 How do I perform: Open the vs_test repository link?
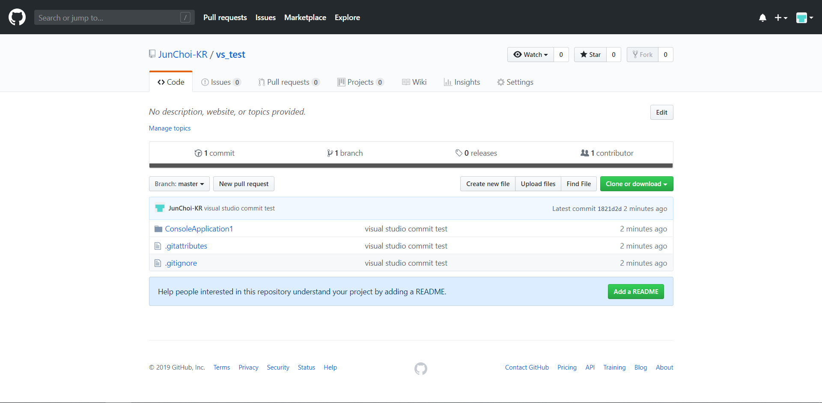tap(230, 54)
